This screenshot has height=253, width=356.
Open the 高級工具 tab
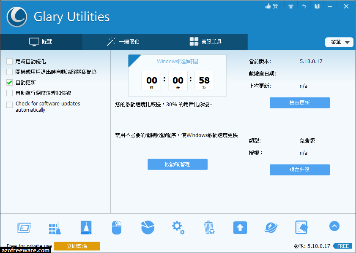pos(206,42)
